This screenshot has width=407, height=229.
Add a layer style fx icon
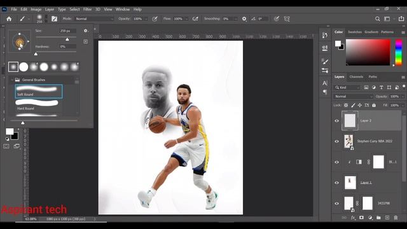tap(353, 218)
